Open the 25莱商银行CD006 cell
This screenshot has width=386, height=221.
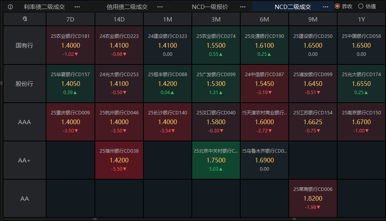pyautogui.click(x=313, y=198)
